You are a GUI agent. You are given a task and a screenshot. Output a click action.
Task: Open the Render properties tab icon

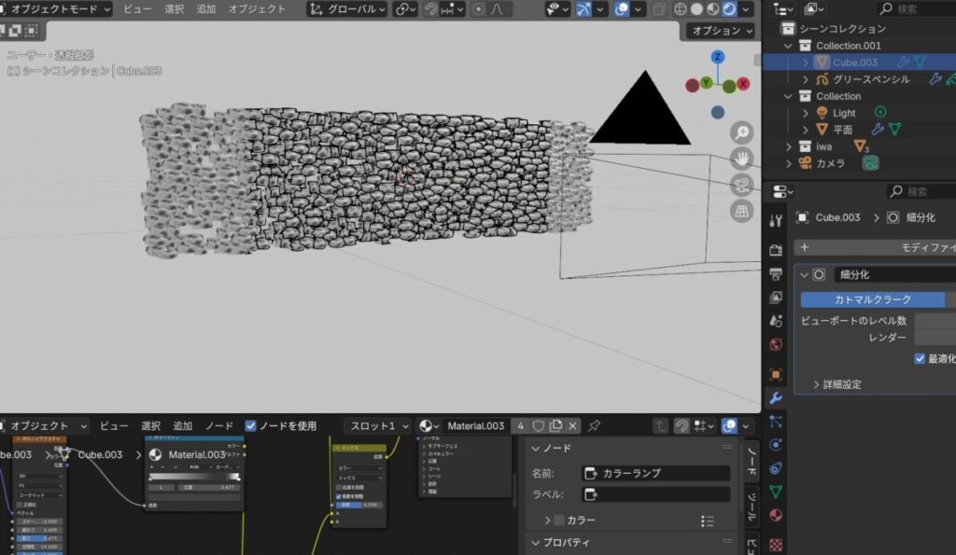tap(776, 250)
